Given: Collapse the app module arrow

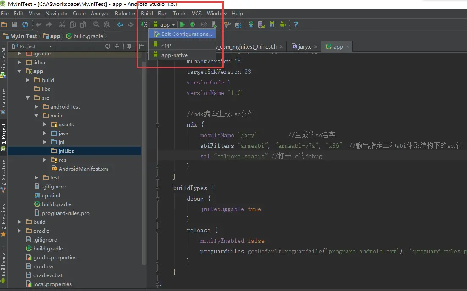Looking at the screenshot, I should click(x=19, y=71).
